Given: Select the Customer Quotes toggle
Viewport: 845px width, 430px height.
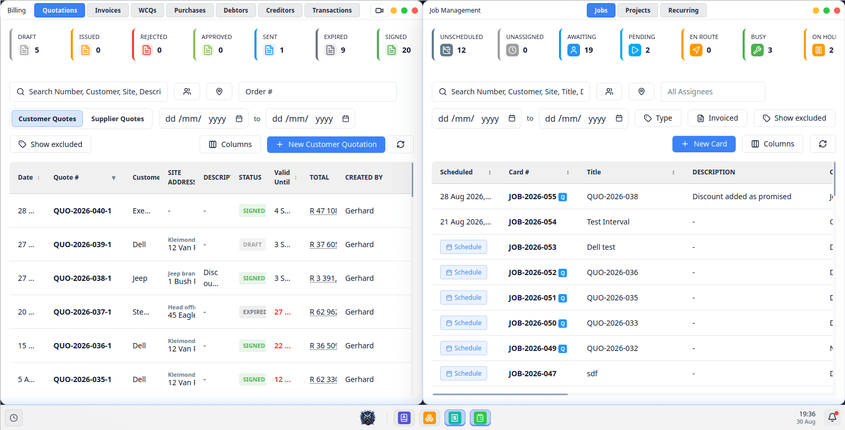Looking at the screenshot, I should coord(48,119).
